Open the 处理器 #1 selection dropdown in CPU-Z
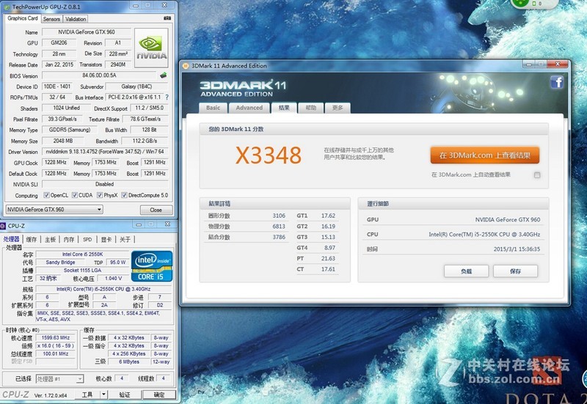Image resolution: width=587 pixels, height=404 pixels. pos(59,379)
